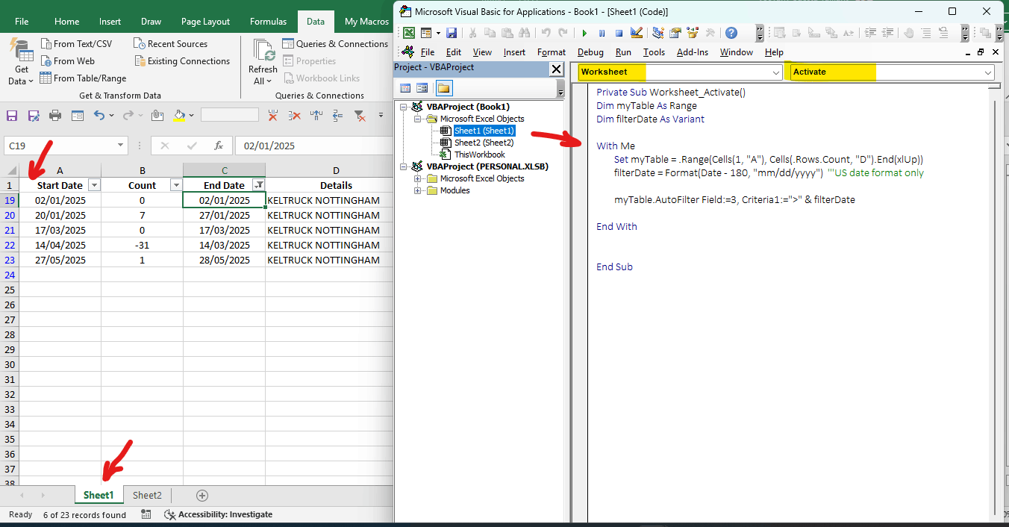Expand Modules under VBAProject (PERSONAL.XLSB)
The image size is (1009, 527).
pyautogui.click(x=418, y=190)
